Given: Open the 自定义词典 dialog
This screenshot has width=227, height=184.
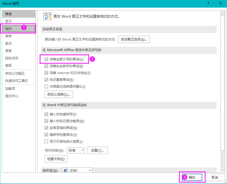Looking at the screenshot, I should pos(59,94).
